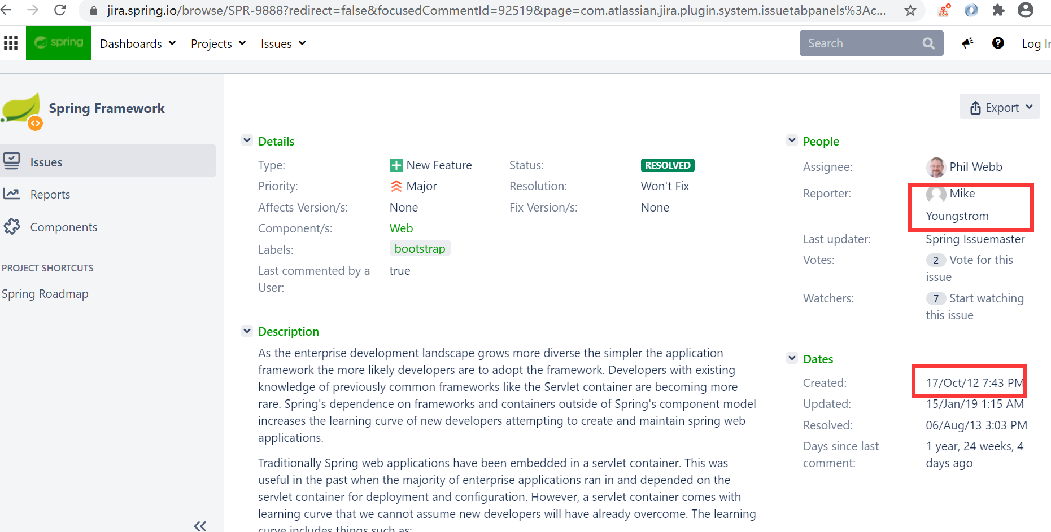The width and height of the screenshot is (1051, 532).
Task: Open the help question mark icon
Action: point(998,43)
